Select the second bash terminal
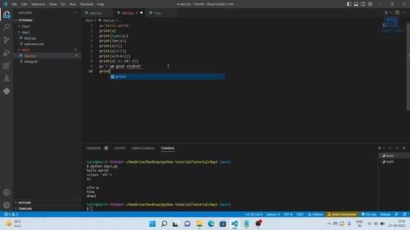The image size is (410, 230). coord(394,162)
